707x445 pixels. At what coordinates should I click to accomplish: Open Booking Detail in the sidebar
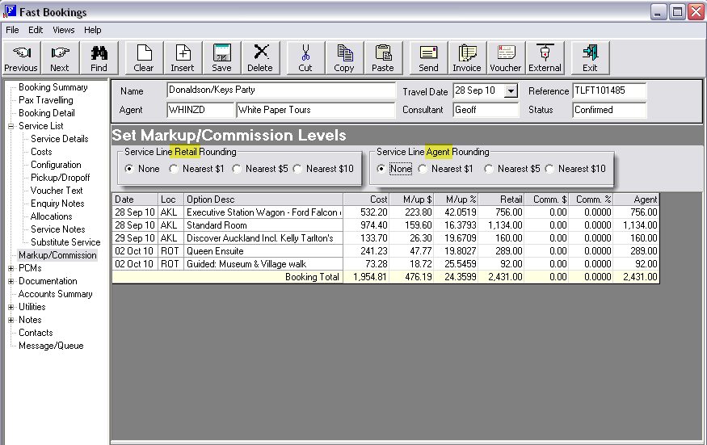pos(47,113)
